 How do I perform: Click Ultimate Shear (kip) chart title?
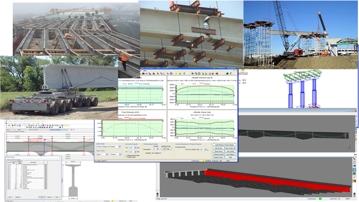tap(202, 112)
